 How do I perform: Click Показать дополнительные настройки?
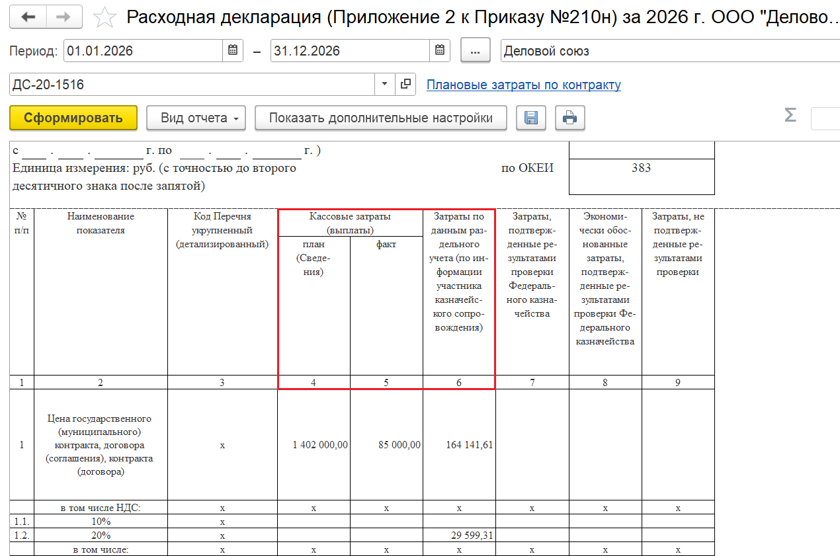point(381,118)
